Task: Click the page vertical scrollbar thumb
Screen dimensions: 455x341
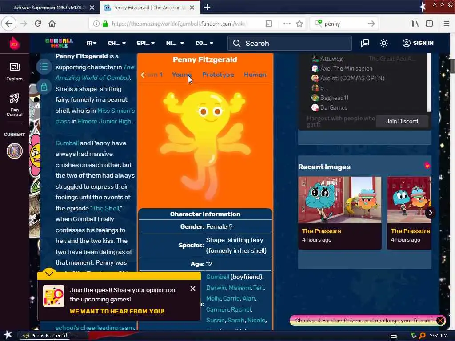Action: (452, 66)
